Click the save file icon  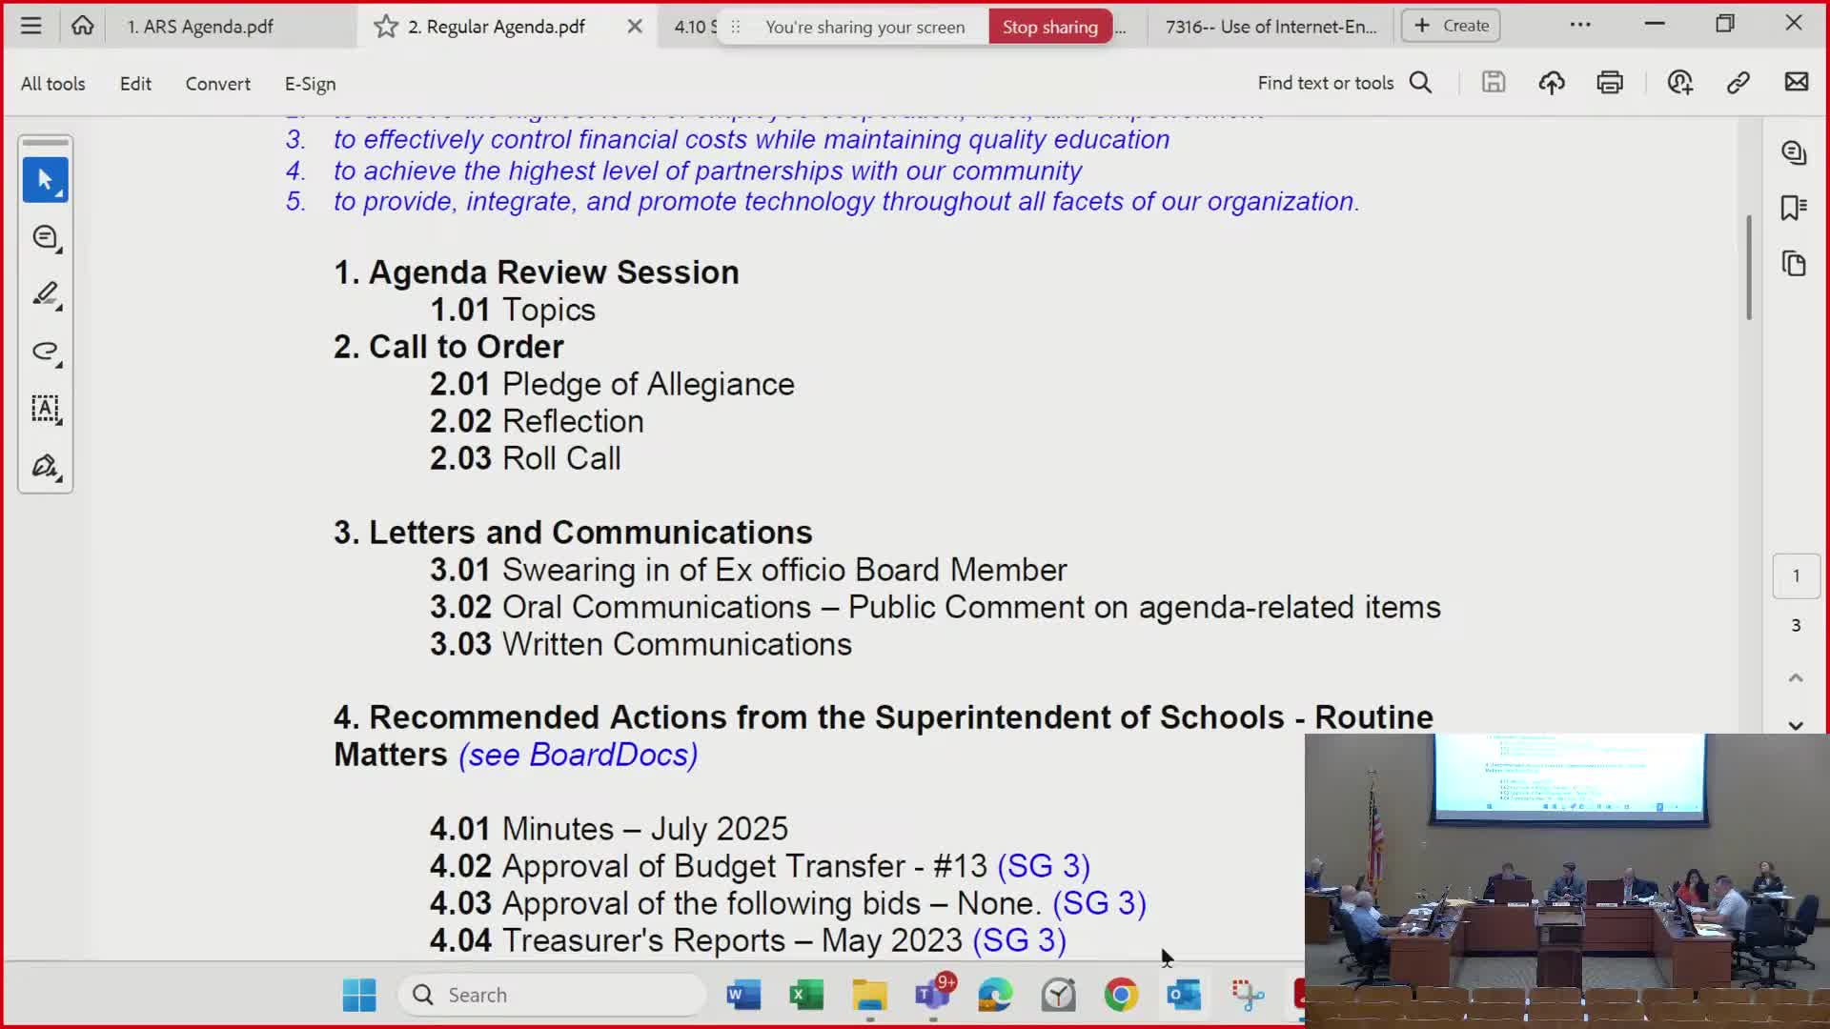pyautogui.click(x=1494, y=83)
